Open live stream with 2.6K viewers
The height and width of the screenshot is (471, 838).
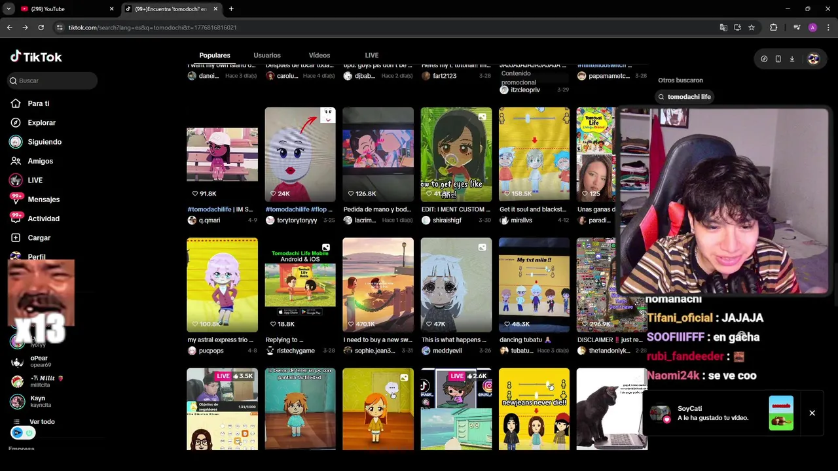point(456,409)
